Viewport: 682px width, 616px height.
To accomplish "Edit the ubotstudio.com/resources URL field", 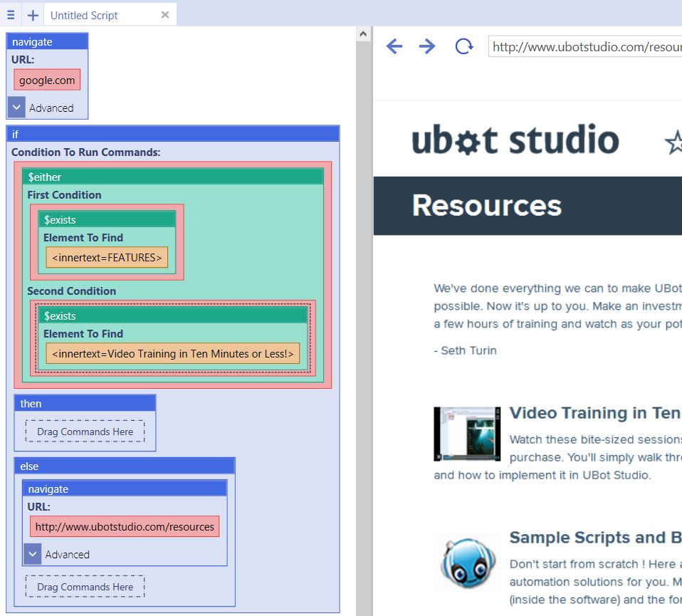I will click(x=125, y=527).
